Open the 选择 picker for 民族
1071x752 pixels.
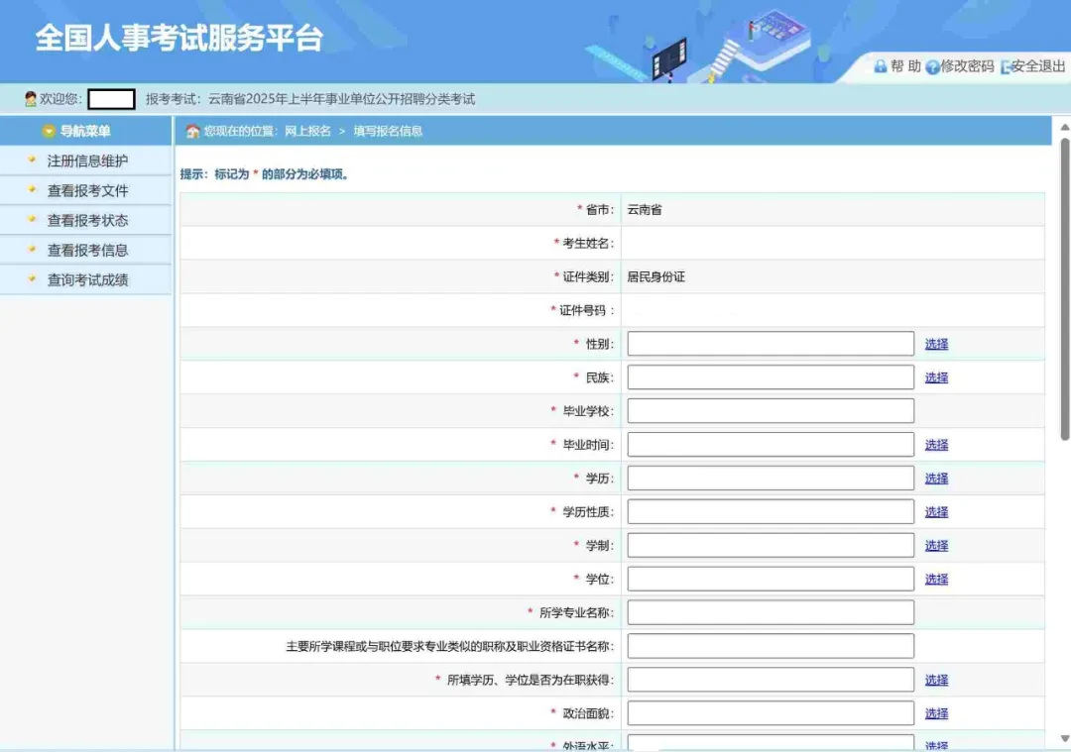click(935, 376)
